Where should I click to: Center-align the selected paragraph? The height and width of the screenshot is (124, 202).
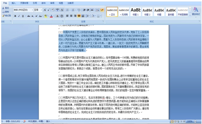point(71,16)
